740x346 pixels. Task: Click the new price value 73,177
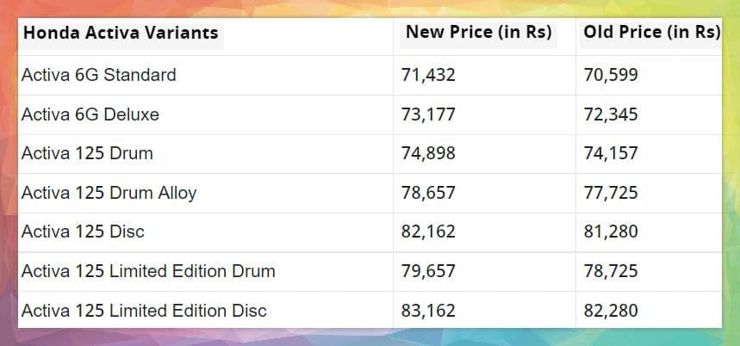[x=428, y=114]
